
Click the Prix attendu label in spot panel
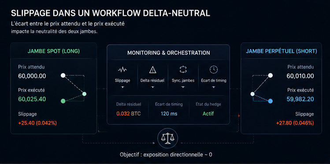coord(31,67)
